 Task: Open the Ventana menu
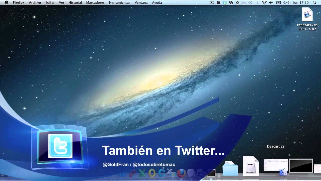click(x=141, y=3)
